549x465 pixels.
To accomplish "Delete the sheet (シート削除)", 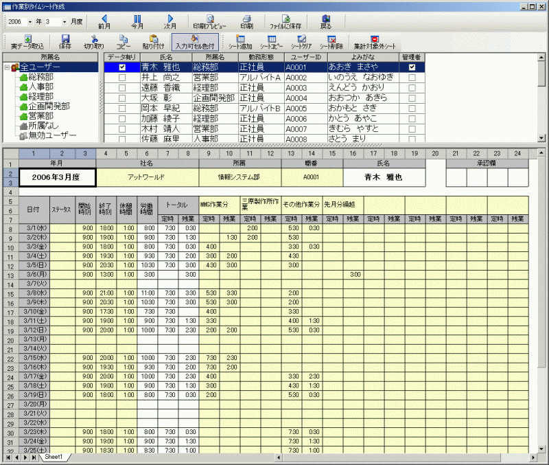I will click(x=331, y=42).
